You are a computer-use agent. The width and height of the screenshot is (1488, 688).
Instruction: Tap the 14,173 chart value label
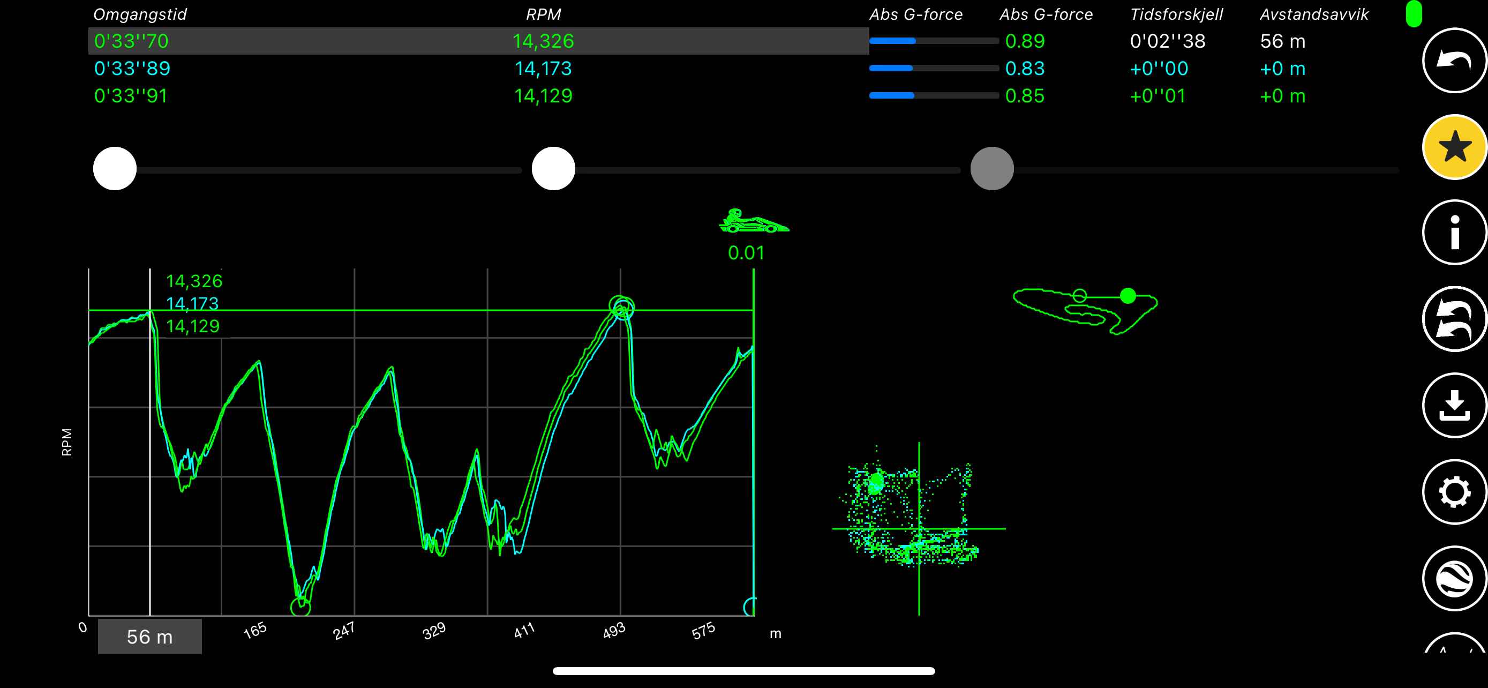coord(192,304)
